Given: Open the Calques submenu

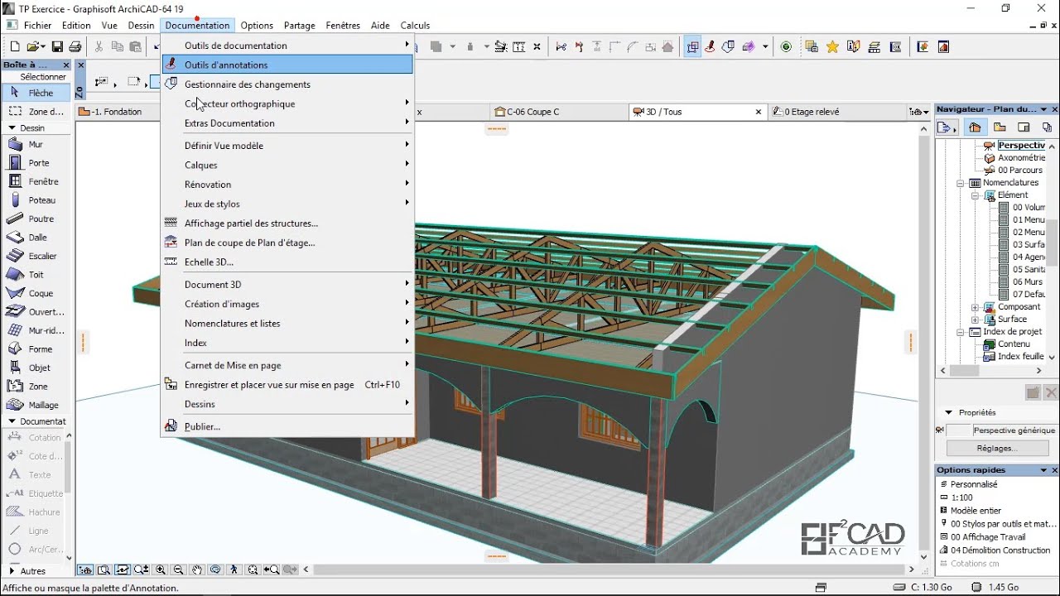Looking at the screenshot, I should pyautogui.click(x=287, y=165).
